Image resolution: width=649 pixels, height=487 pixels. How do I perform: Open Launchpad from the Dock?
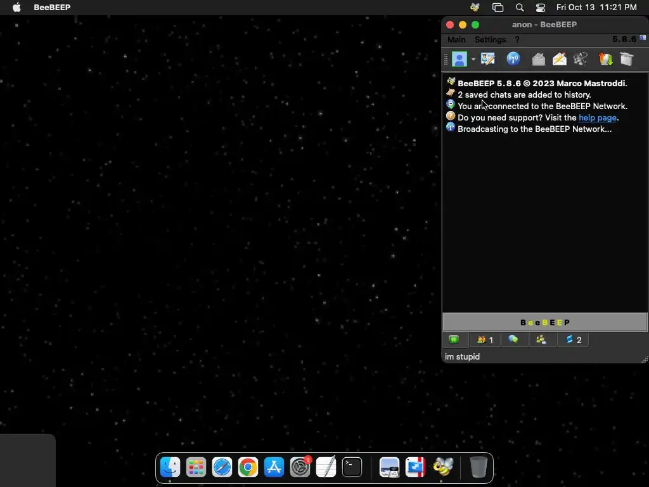pos(196,467)
